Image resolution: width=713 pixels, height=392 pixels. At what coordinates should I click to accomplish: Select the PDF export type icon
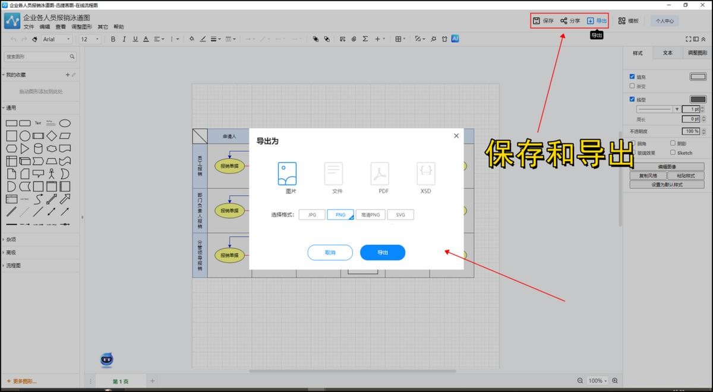pos(380,174)
